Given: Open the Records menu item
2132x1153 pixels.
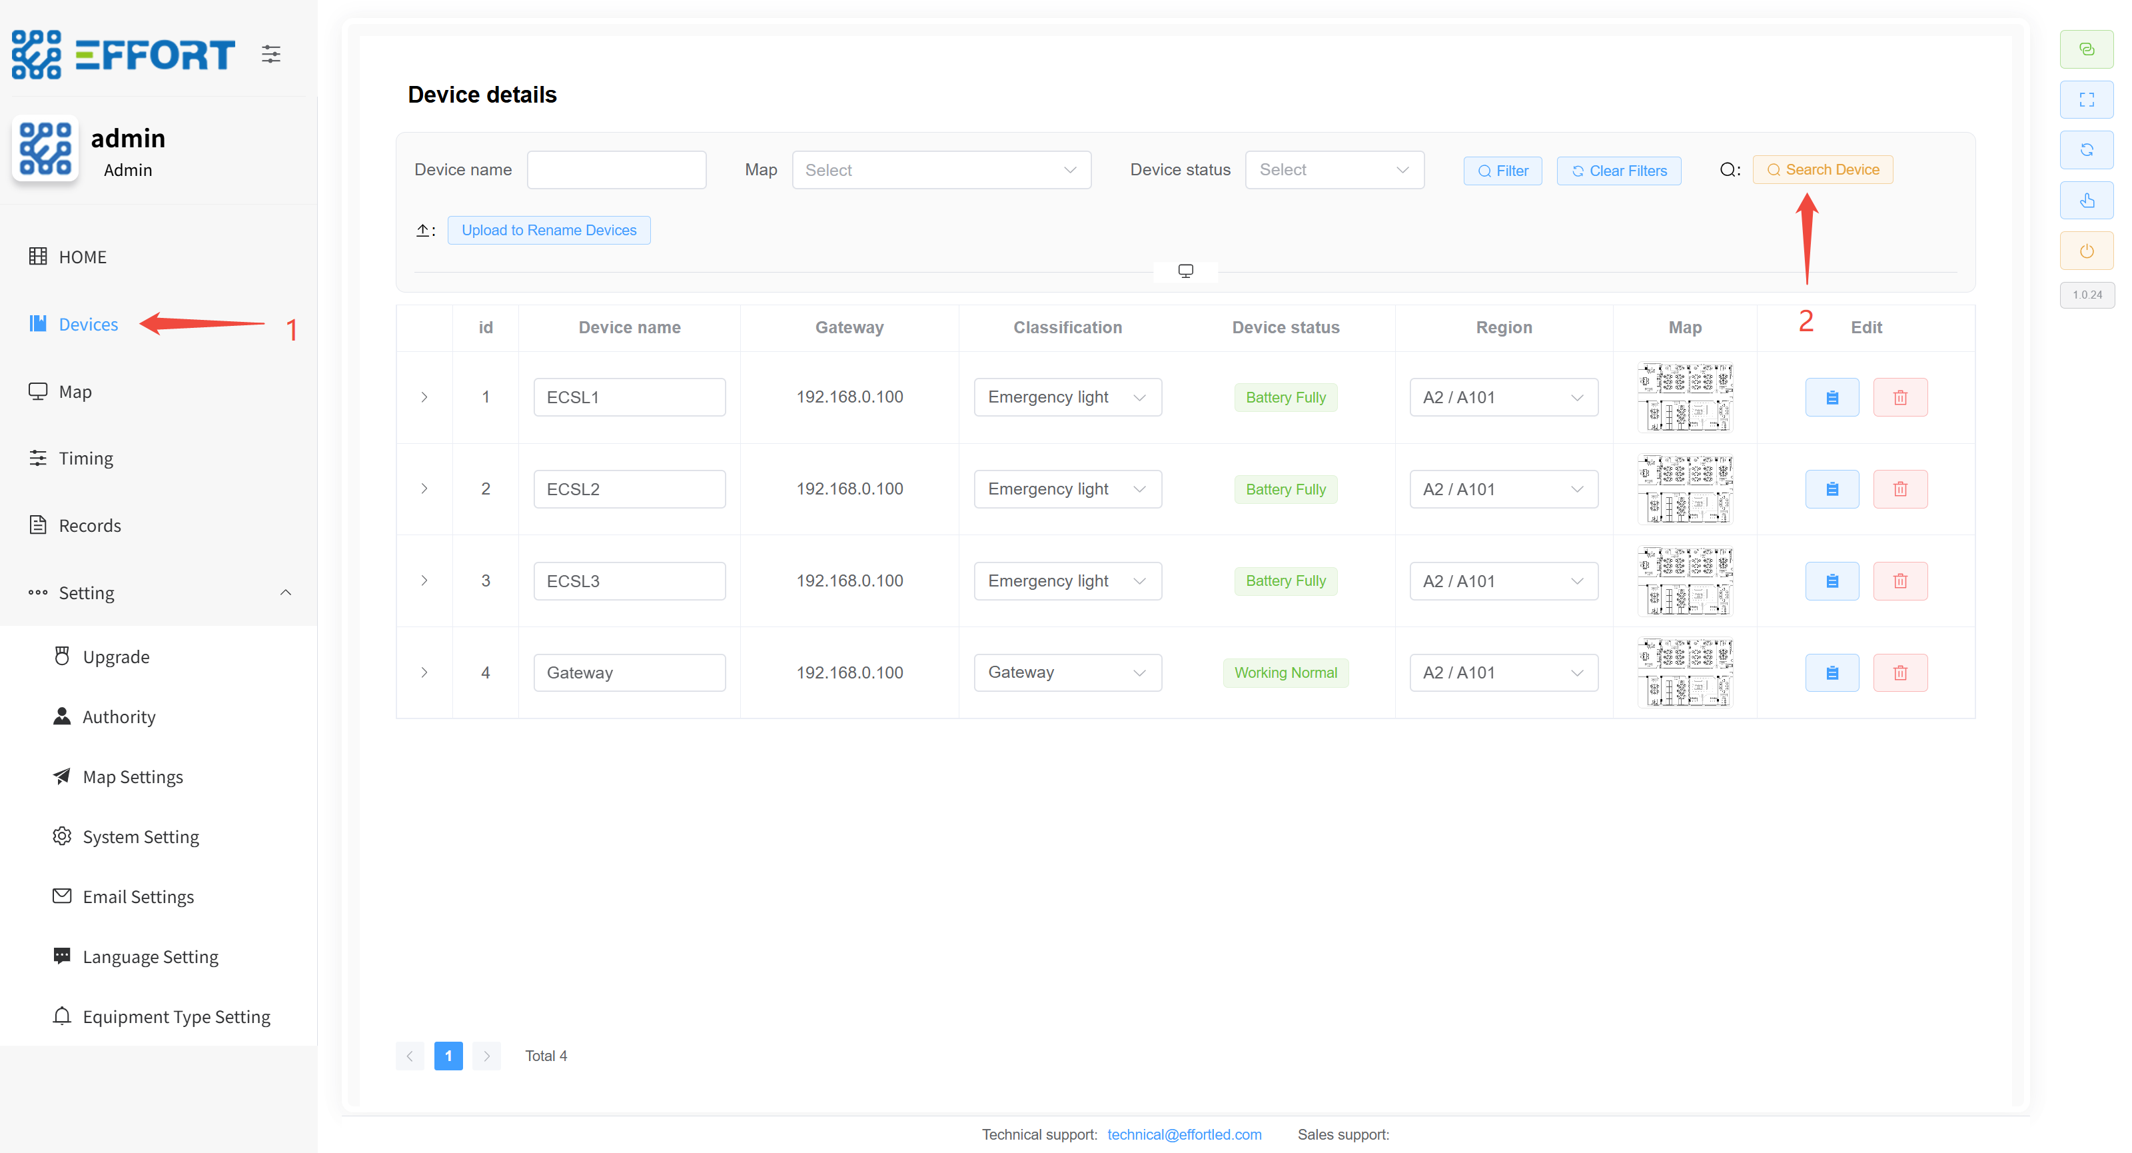Looking at the screenshot, I should 89,526.
